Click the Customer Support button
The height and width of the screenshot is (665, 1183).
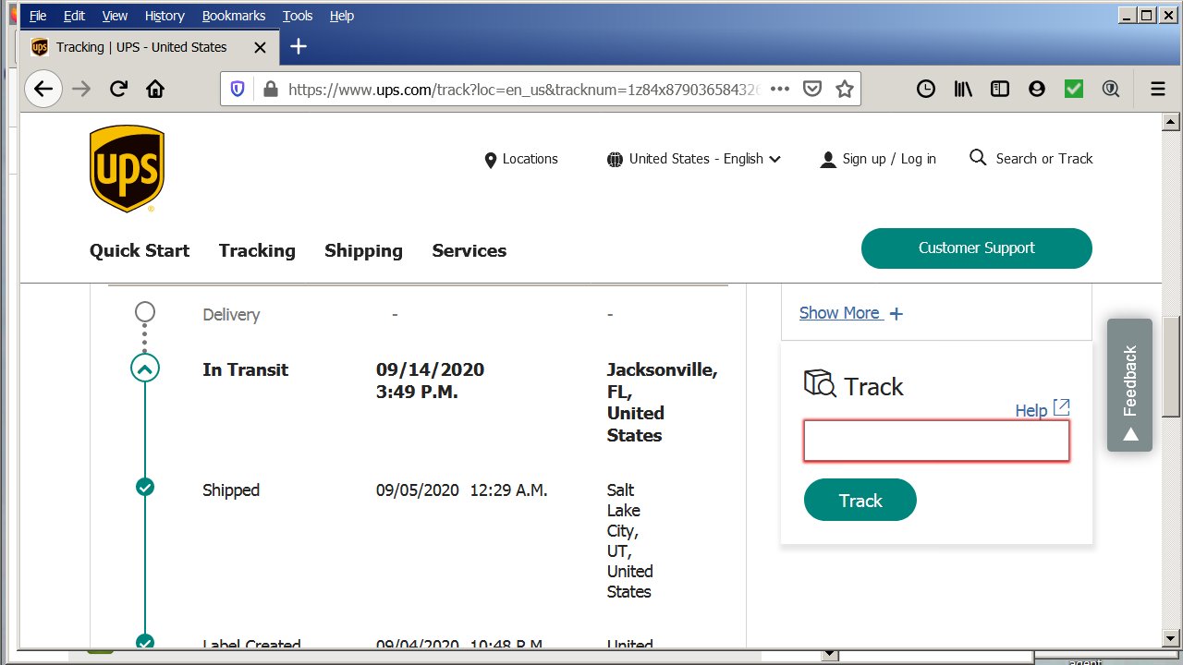(x=976, y=248)
